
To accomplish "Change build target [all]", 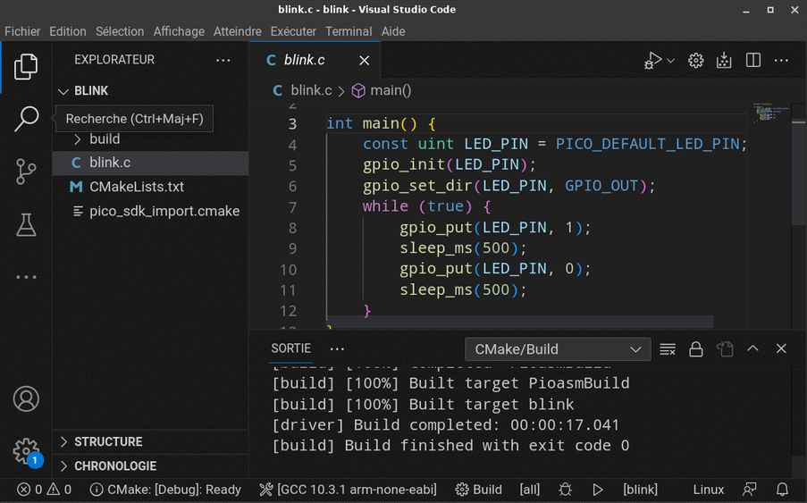I will pyautogui.click(x=530, y=490).
